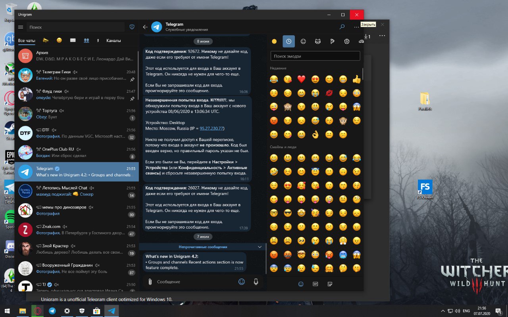Screen dimensions: 508x317
Task: Open the IP address link 95.27.230.77
Action: click(x=212, y=128)
